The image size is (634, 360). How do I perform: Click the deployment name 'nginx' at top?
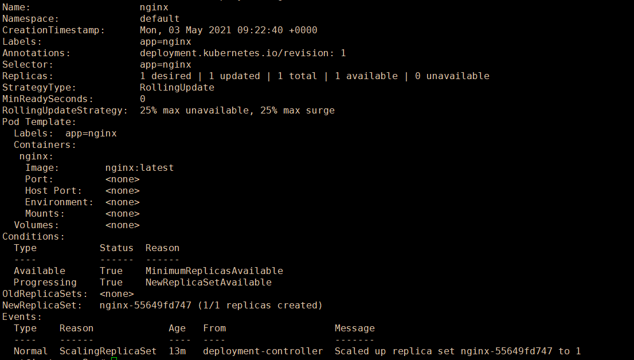tap(154, 7)
